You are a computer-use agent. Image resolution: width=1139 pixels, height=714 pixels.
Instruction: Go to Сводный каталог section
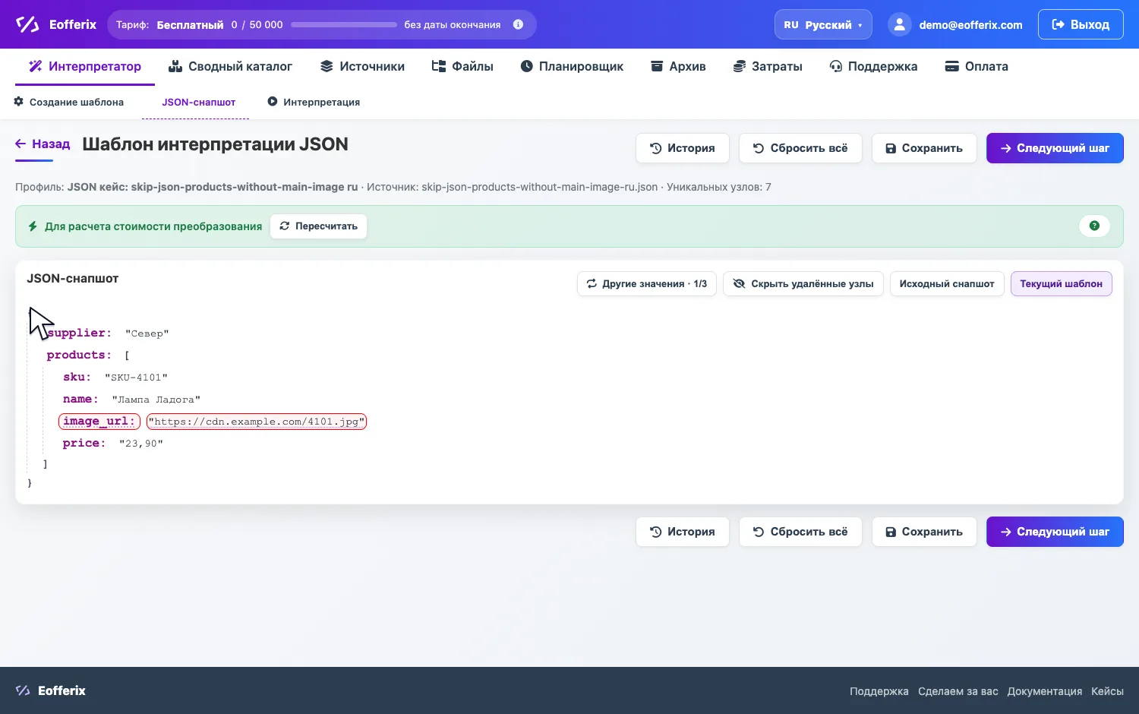point(230,66)
